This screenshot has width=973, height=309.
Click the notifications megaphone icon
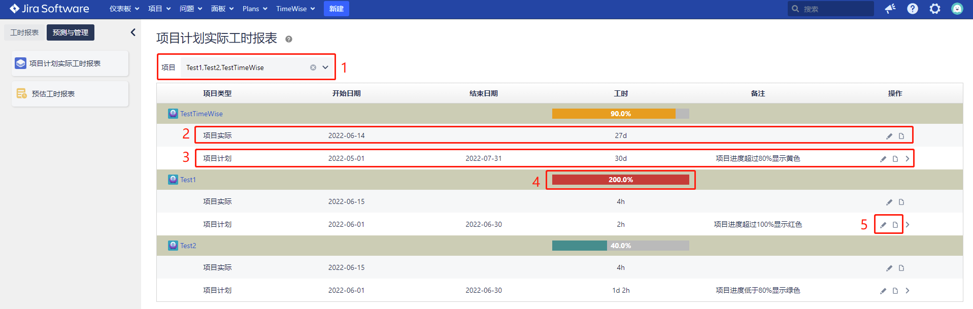[x=890, y=9]
